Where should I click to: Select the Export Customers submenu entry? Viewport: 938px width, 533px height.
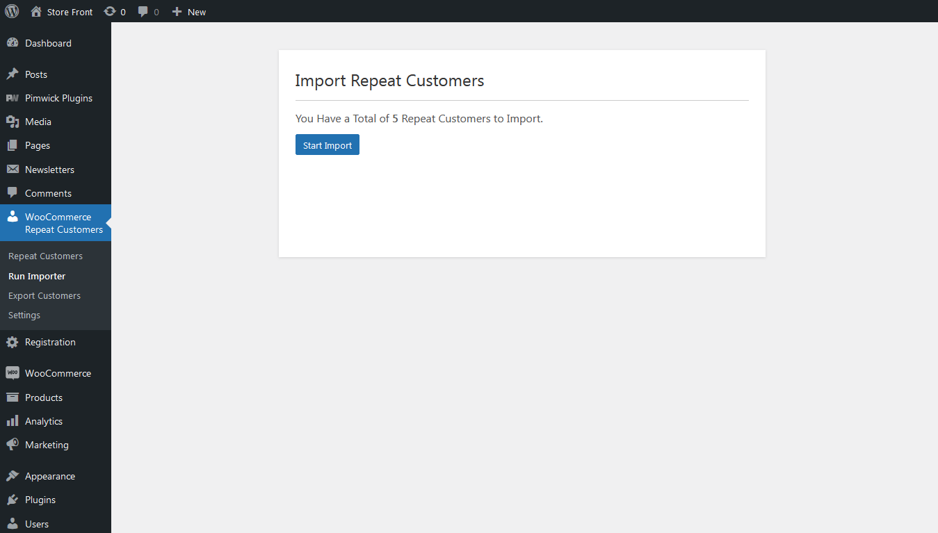pos(44,295)
